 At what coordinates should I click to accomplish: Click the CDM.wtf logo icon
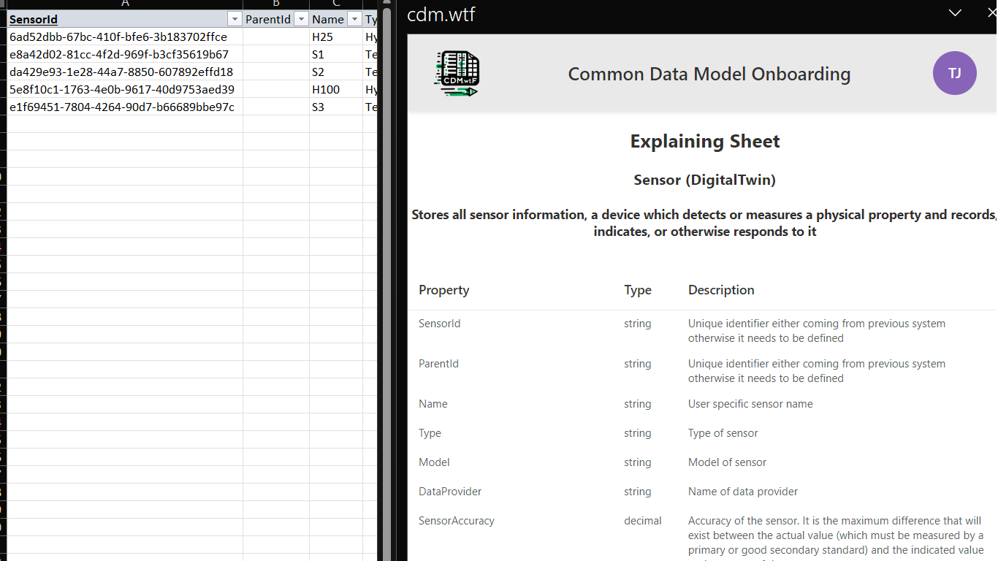[x=457, y=74]
